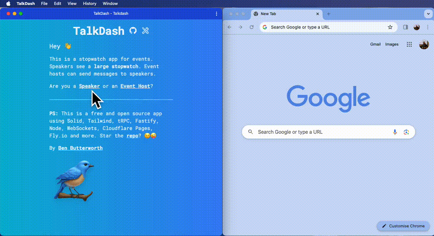Open the Chrome profile avatar in toolbar
The image size is (434, 236).
click(417, 27)
